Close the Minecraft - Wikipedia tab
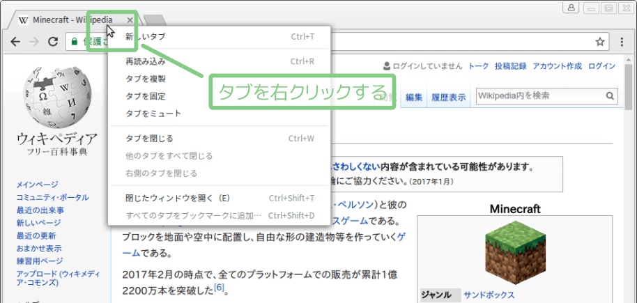The image size is (637, 303). 130,20
